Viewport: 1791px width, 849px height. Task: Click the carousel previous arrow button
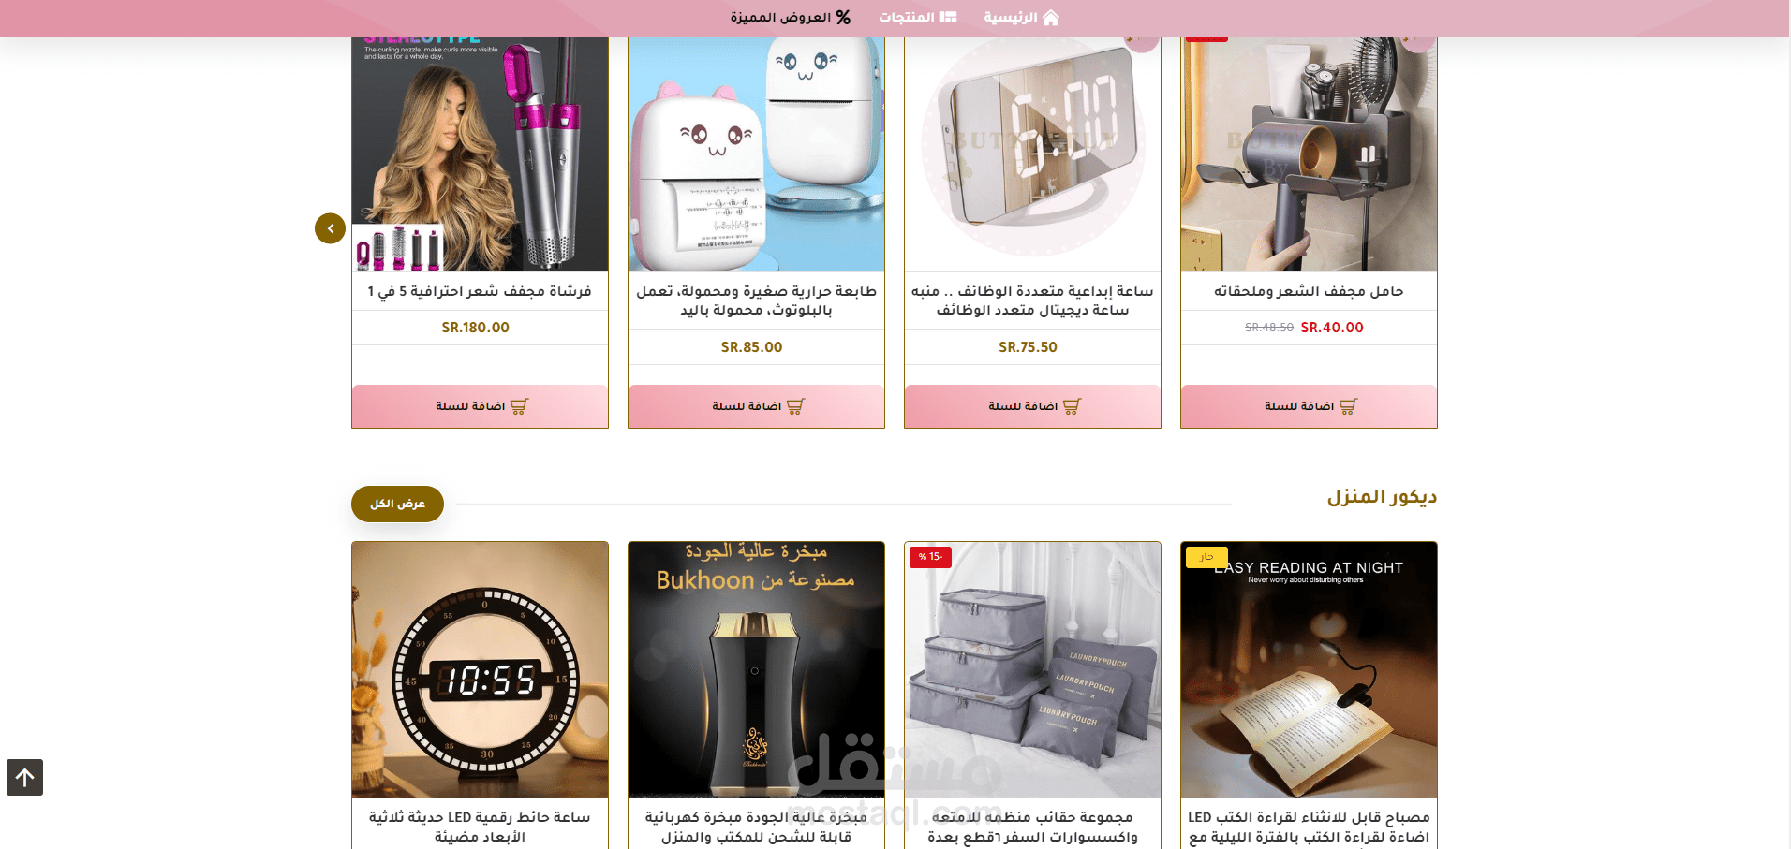[330, 228]
